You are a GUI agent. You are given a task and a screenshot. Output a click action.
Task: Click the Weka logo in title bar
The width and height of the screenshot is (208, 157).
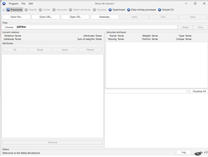[x=4, y=3]
